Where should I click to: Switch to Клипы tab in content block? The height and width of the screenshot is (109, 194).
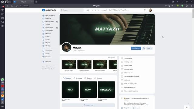point(98,78)
